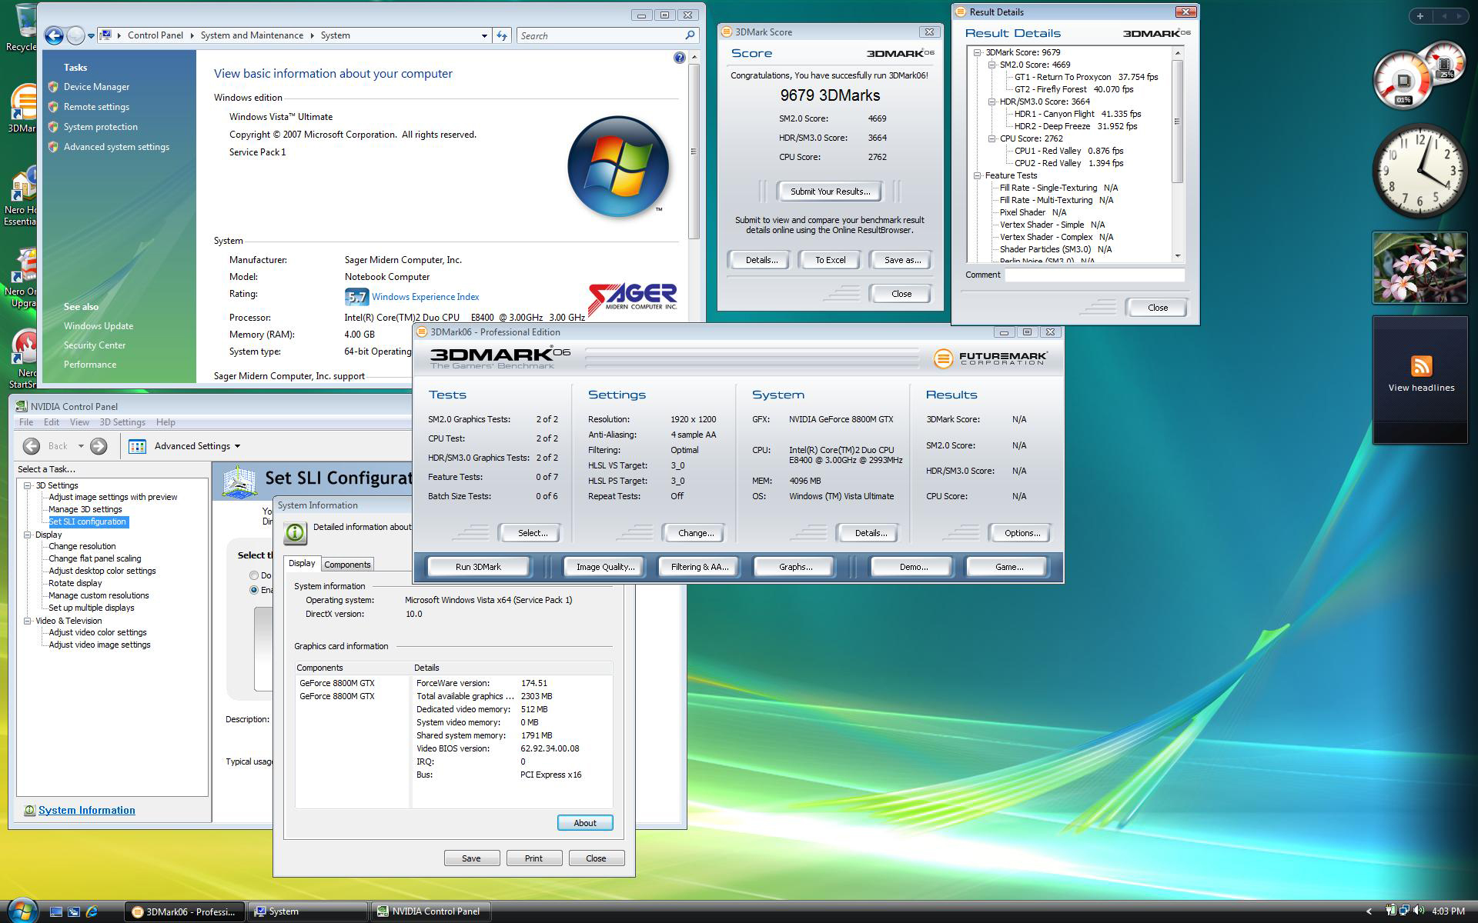Click the Windows Start orb

[22, 911]
